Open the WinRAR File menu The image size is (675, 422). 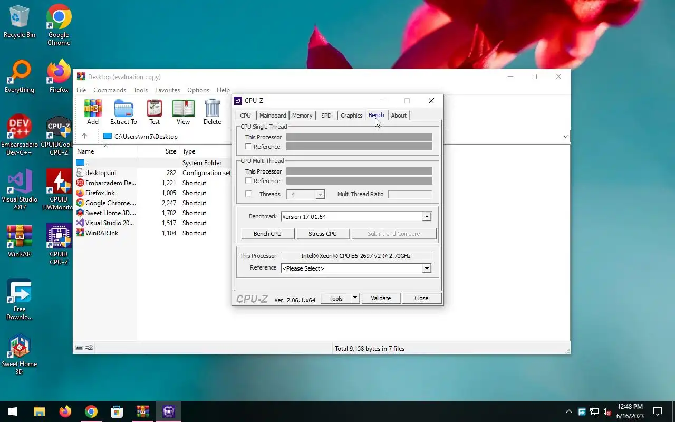click(x=81, y=90)
